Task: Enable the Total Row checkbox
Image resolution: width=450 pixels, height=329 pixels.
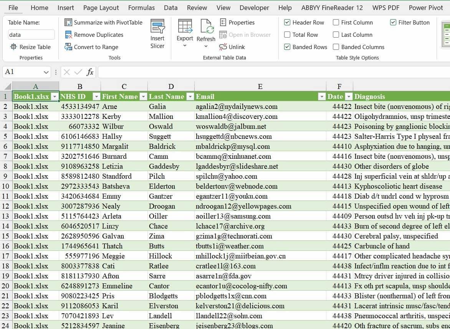Action: click(x=287, y=35)
